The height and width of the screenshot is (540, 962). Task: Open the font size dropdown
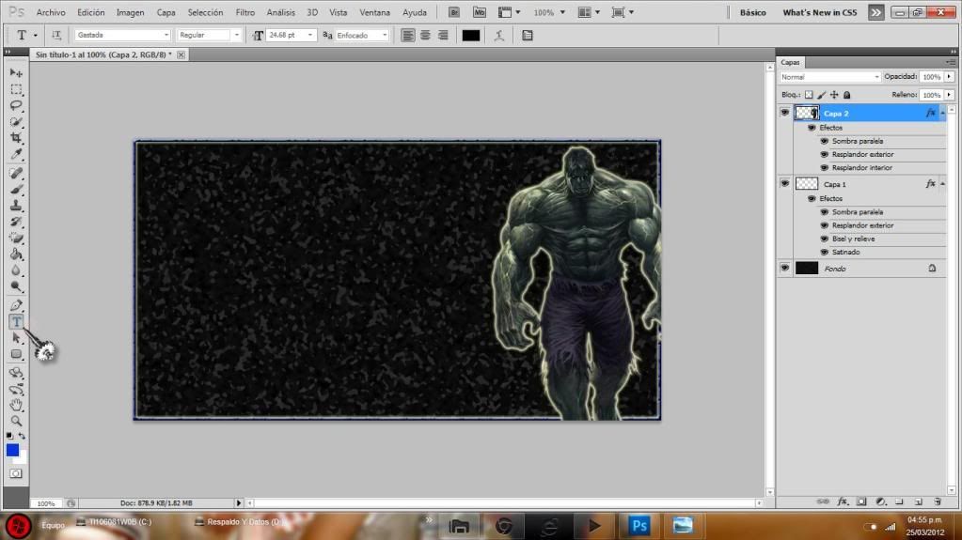tap(309, 35)
